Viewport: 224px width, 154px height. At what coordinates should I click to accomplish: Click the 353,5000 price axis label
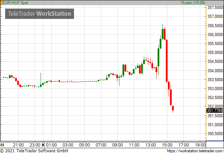(x=215, y=80)
